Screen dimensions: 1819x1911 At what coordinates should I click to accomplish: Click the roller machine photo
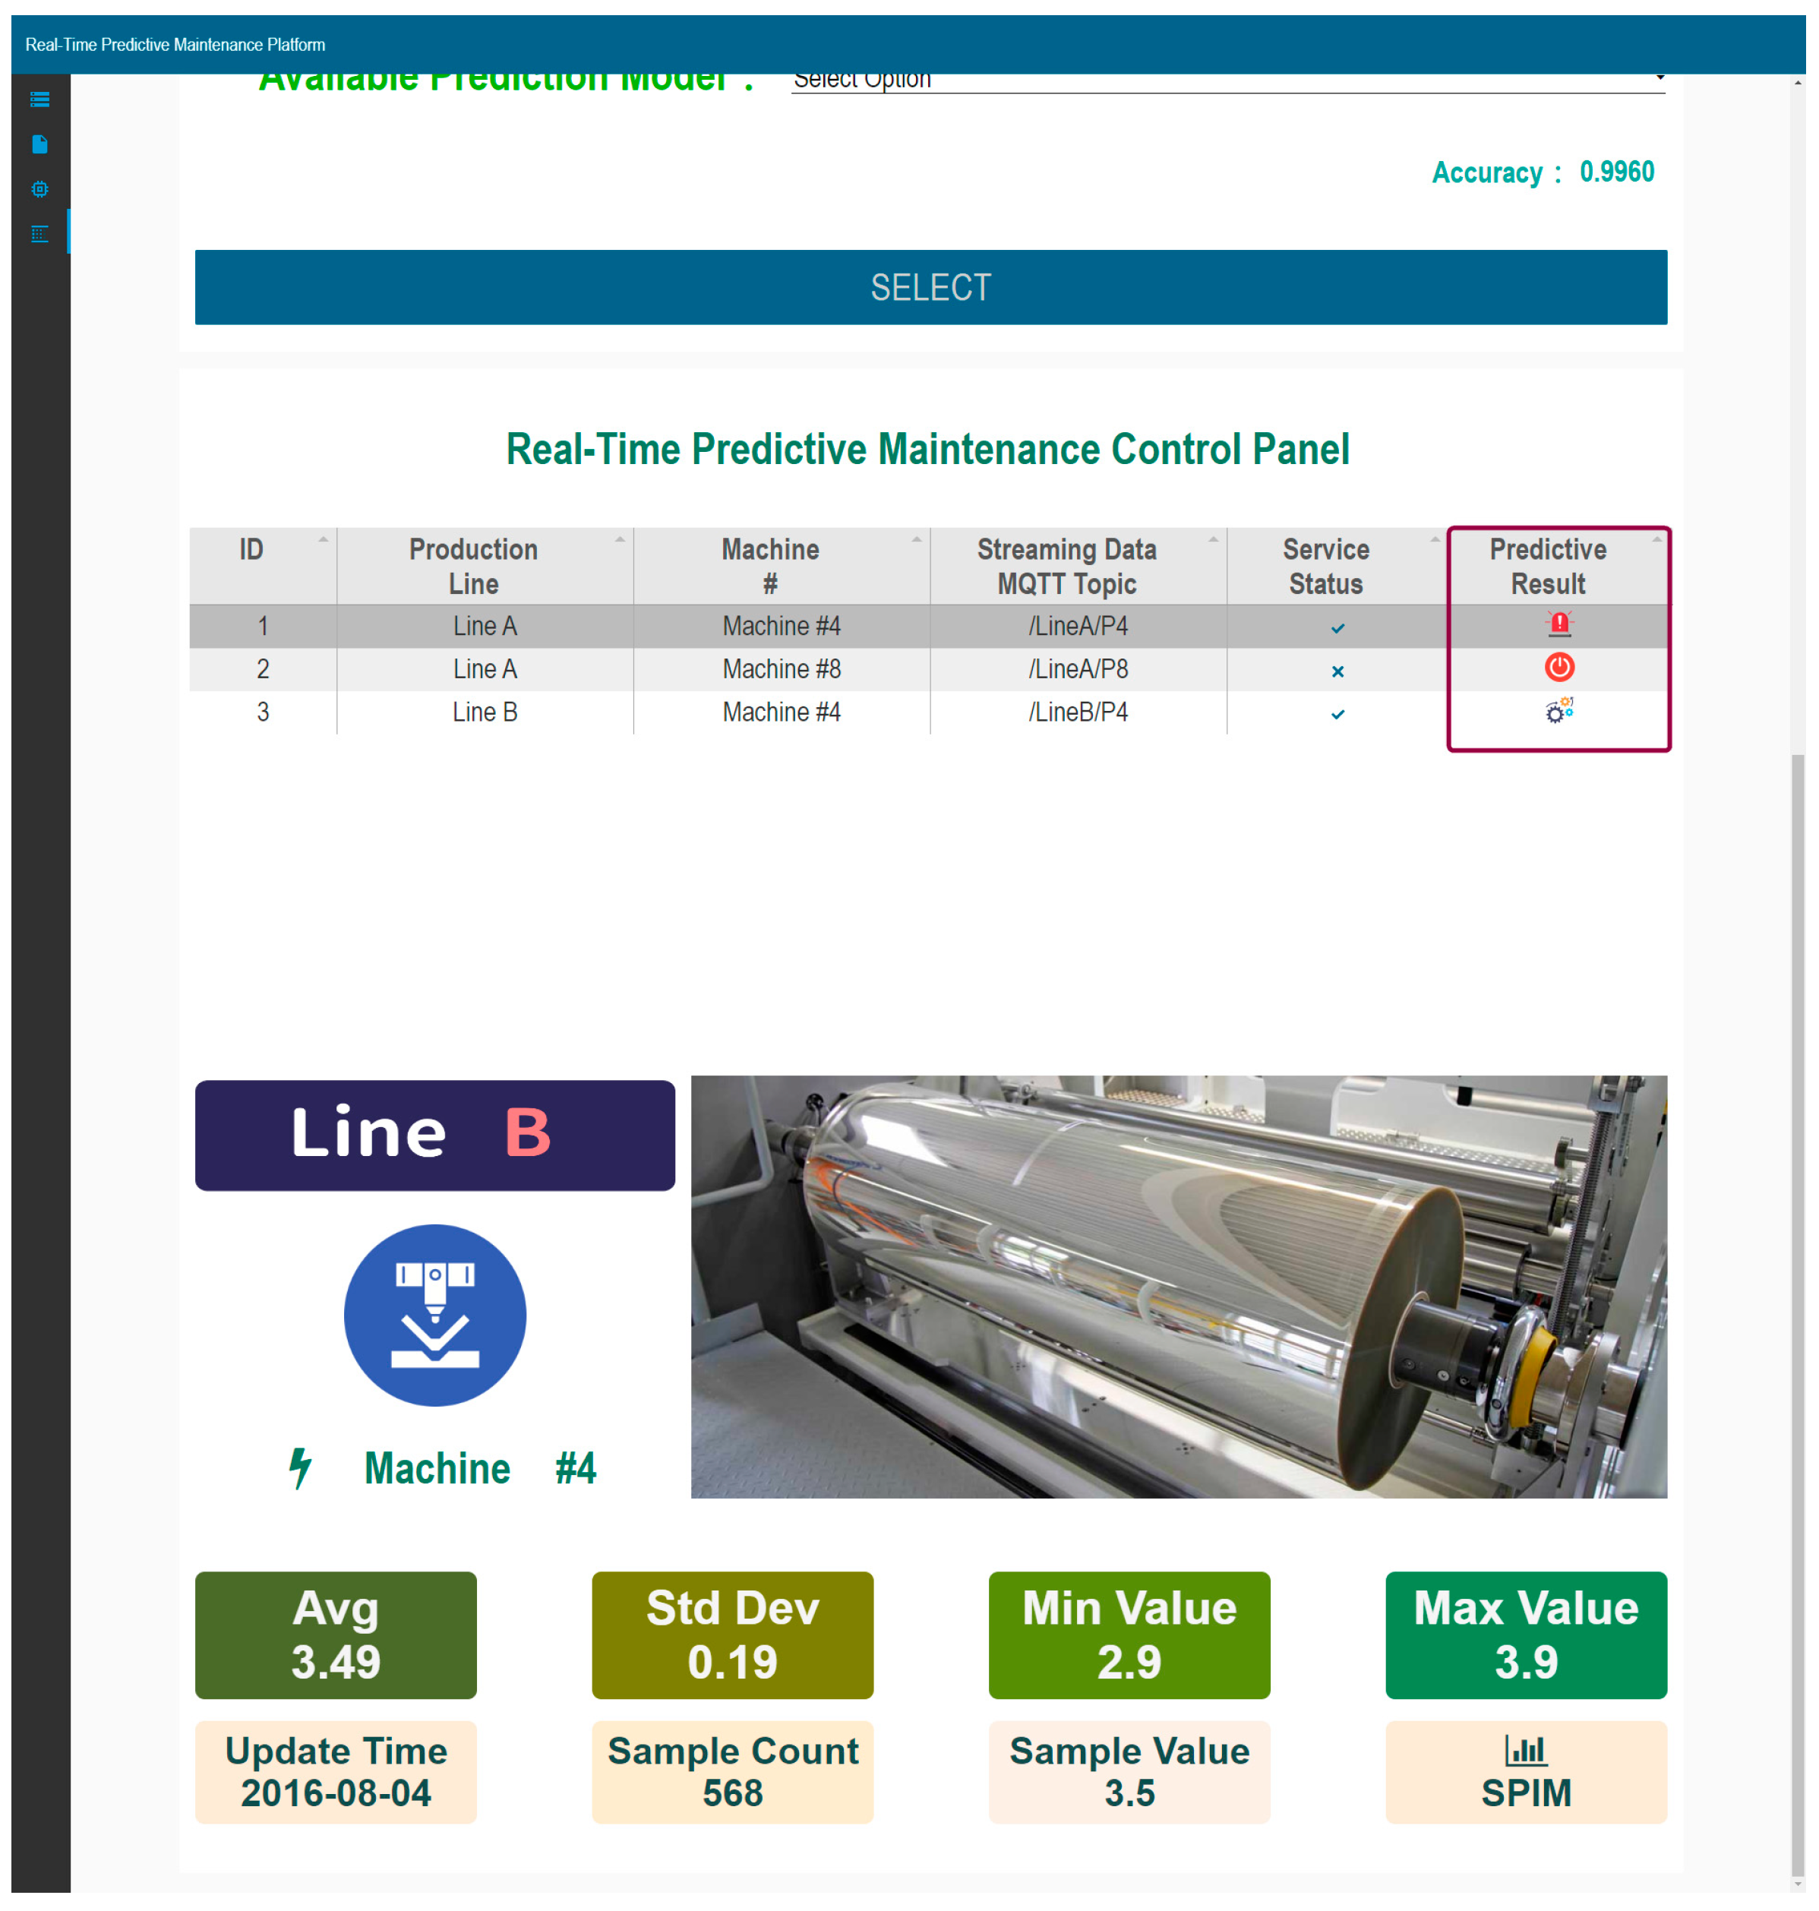point(1178,1286)
